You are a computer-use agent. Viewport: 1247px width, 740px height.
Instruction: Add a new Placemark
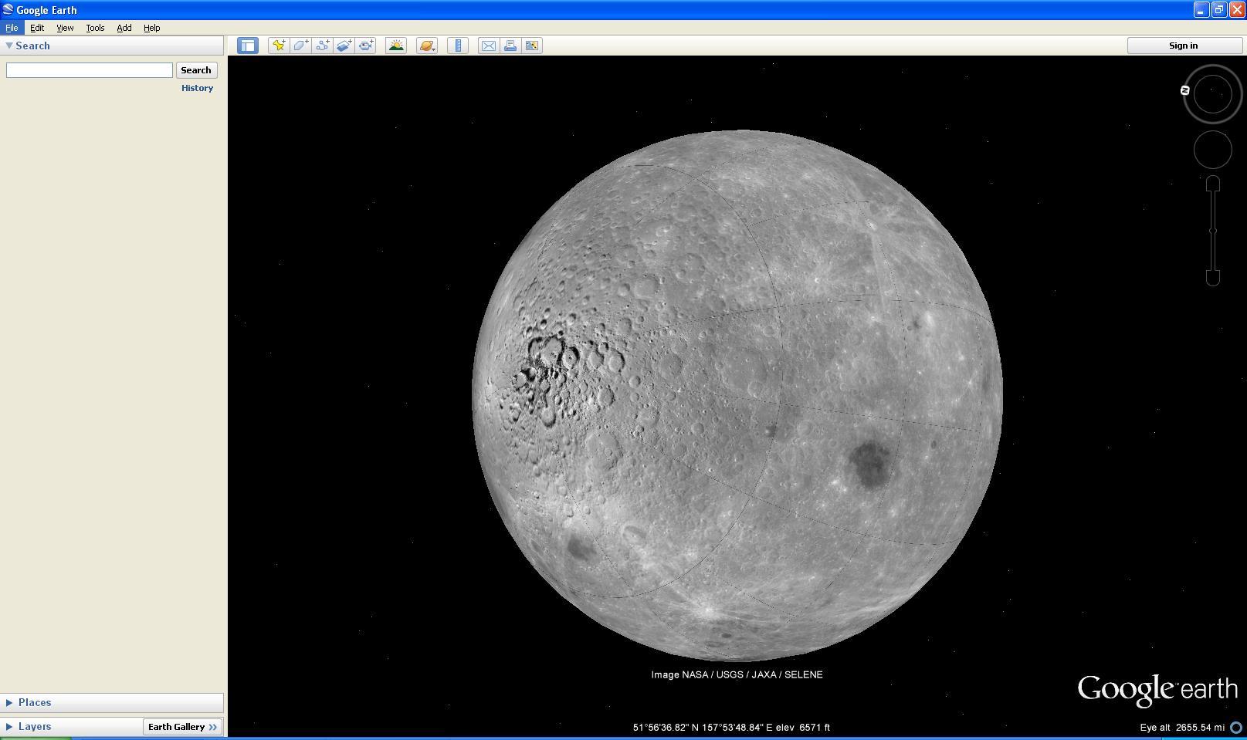pos(279,46)
